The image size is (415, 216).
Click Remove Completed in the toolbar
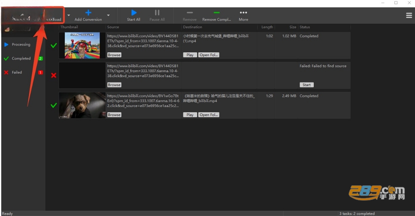tap(217, 16)
